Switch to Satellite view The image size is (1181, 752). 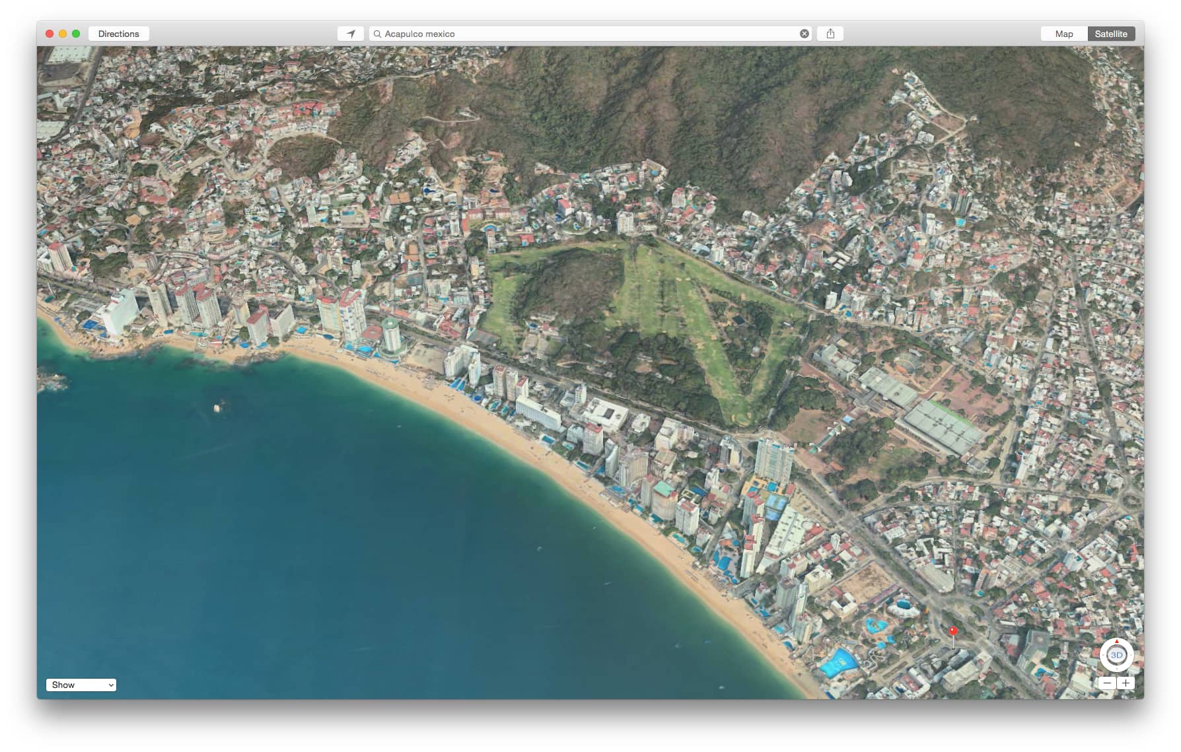click(x=1111, y=34)
